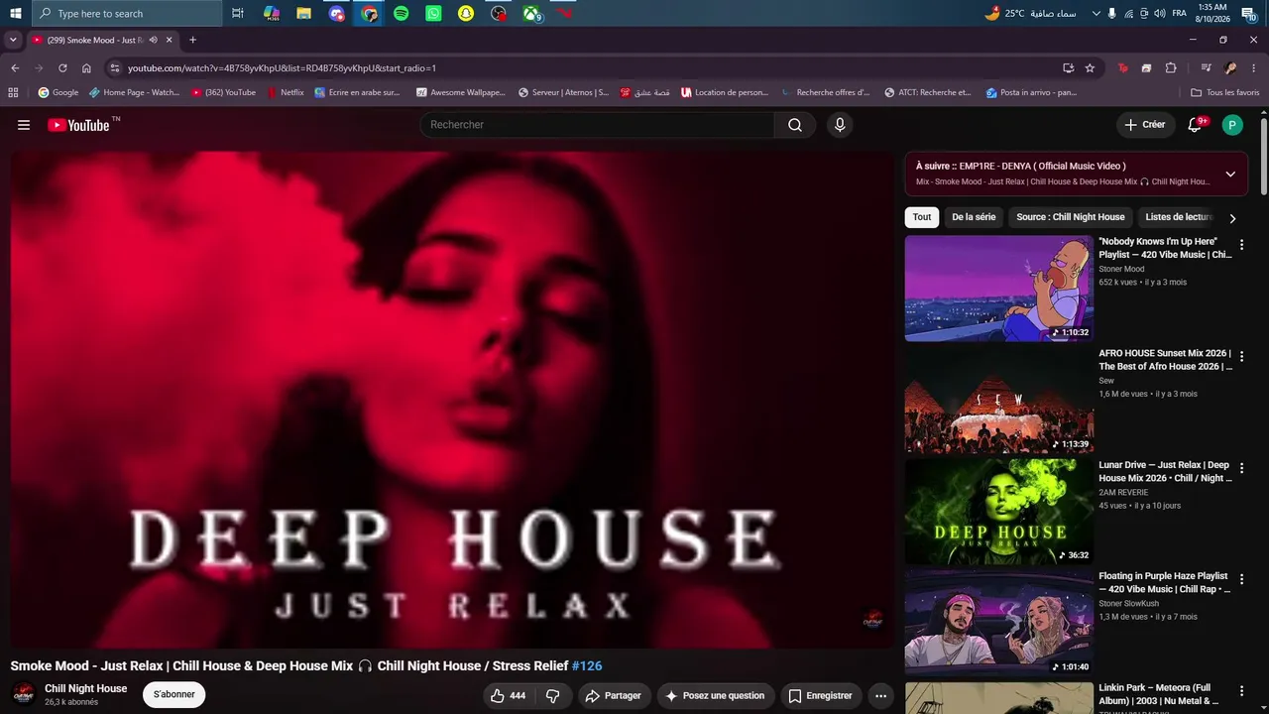The width and height of the screenshot is (1269, 714).
Task: Open the tab search dropdown arrow
Action: pos(13,41)
